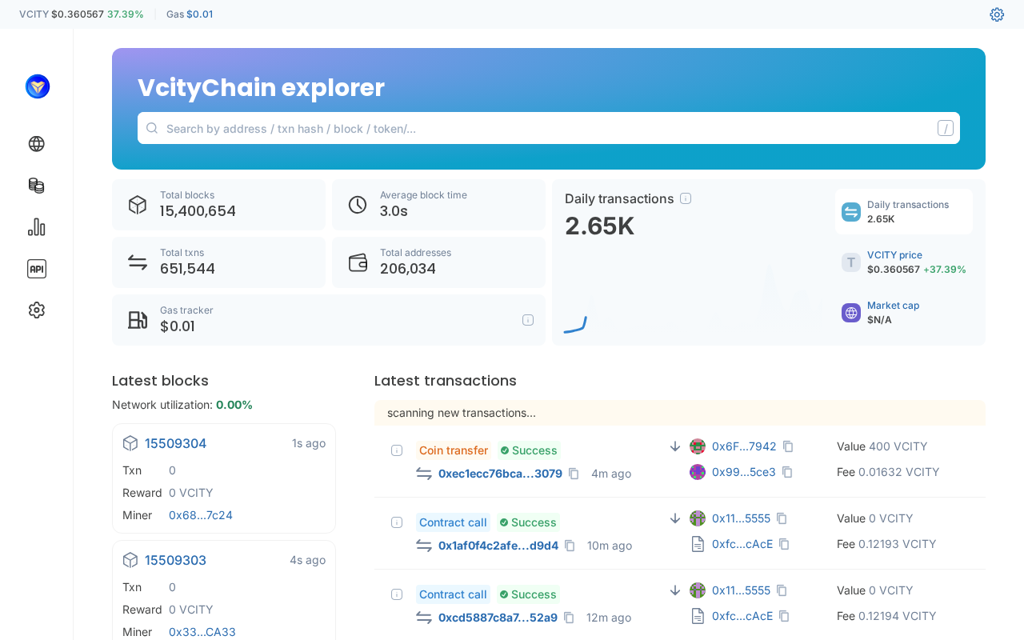This screenshot has height=640, width=1024.
Task: Copy sender address 0x11...5555 of transaction 0x1af0f4c2afe...d9d4
Action: pos(782,518)
